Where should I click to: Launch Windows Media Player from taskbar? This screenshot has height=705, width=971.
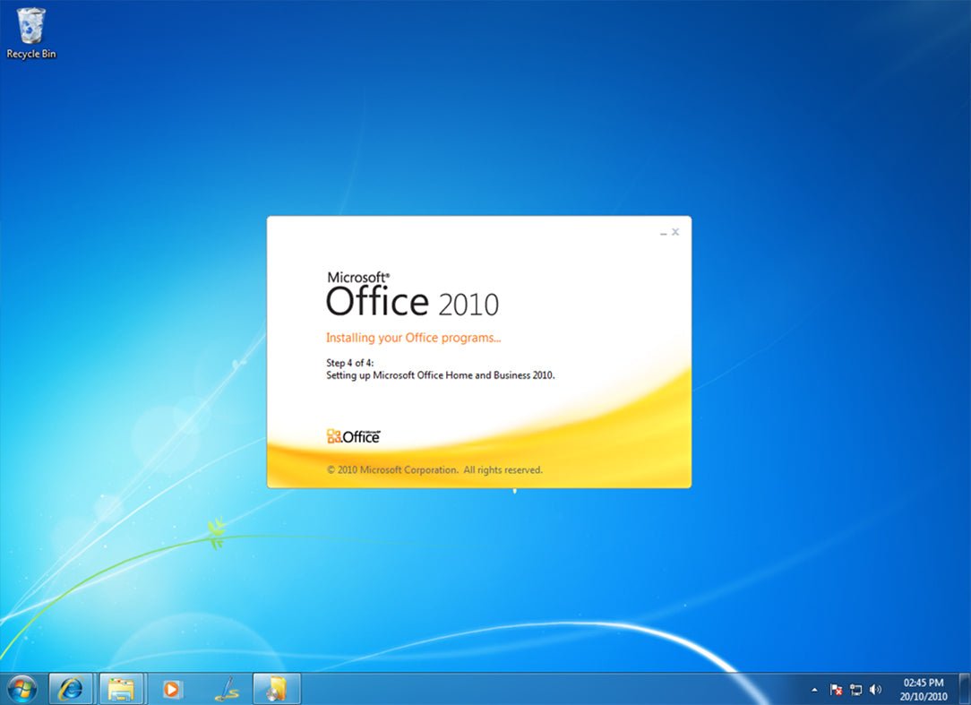pos(172,689)
